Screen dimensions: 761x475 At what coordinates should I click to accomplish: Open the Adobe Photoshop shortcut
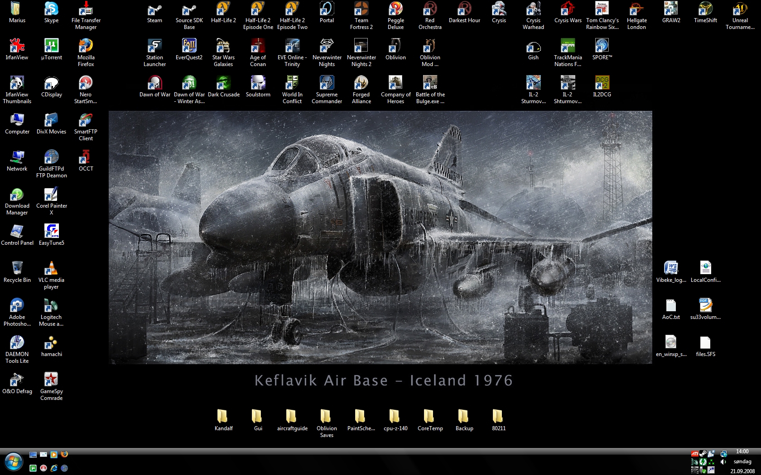(x=17, y=306)
